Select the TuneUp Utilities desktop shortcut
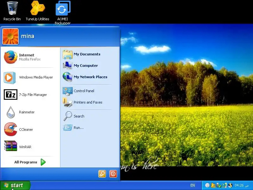This screenshot has width=253, height=190. (37, 11)
